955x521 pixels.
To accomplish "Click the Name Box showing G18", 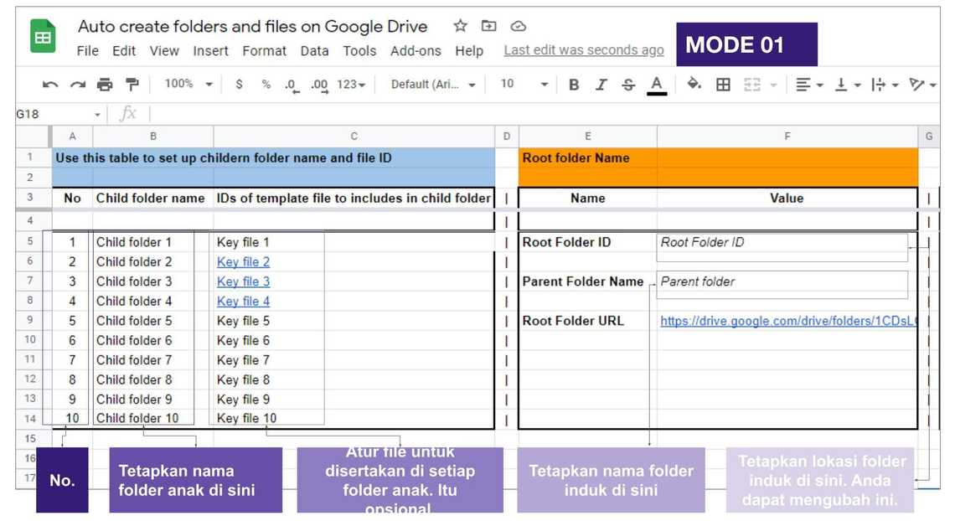I will (x=54, y=114).
